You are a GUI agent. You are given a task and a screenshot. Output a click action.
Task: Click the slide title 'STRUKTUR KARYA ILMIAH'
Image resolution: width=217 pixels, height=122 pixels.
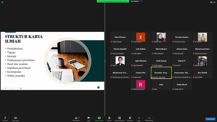coord(24,39)
